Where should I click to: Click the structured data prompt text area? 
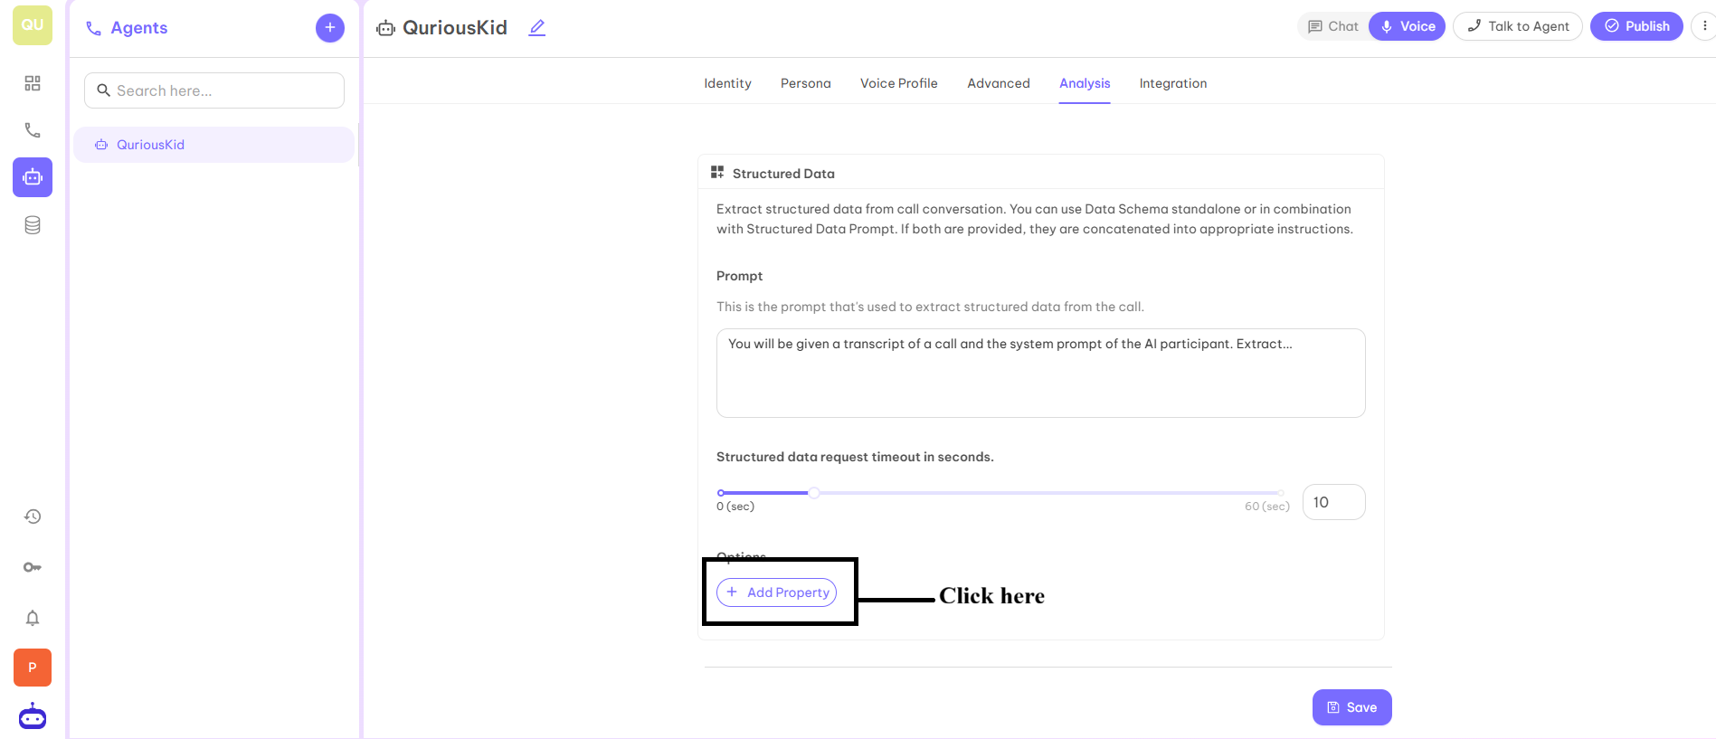click(1041, 373)
